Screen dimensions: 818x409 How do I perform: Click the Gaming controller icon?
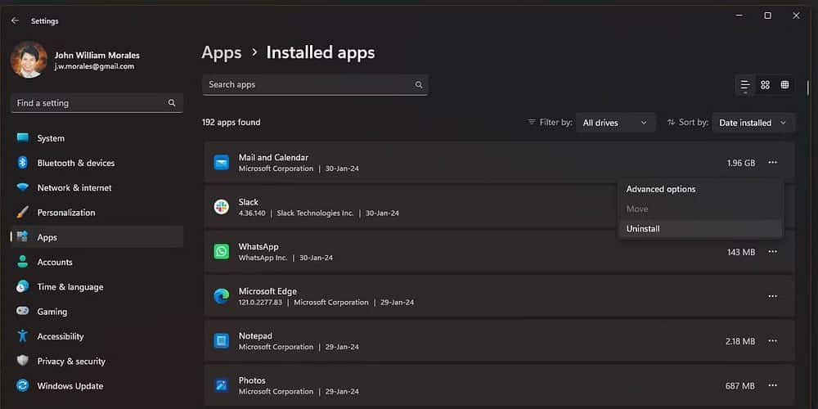(22, 311)
